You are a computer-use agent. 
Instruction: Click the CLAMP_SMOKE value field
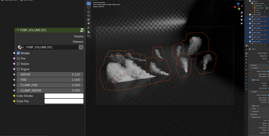click(x=50, y=90)
